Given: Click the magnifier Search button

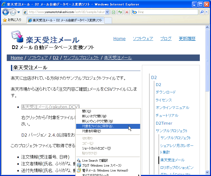Looking at the screenshot, I should tap(202, 12).
